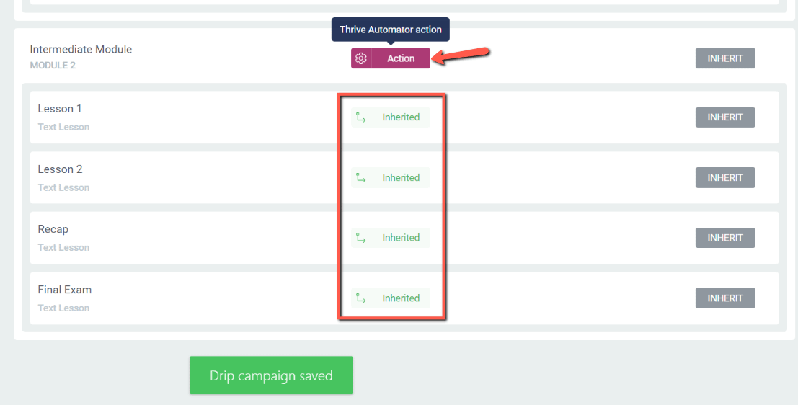Click INHERIT button in Final Exam row

(725, 298)
